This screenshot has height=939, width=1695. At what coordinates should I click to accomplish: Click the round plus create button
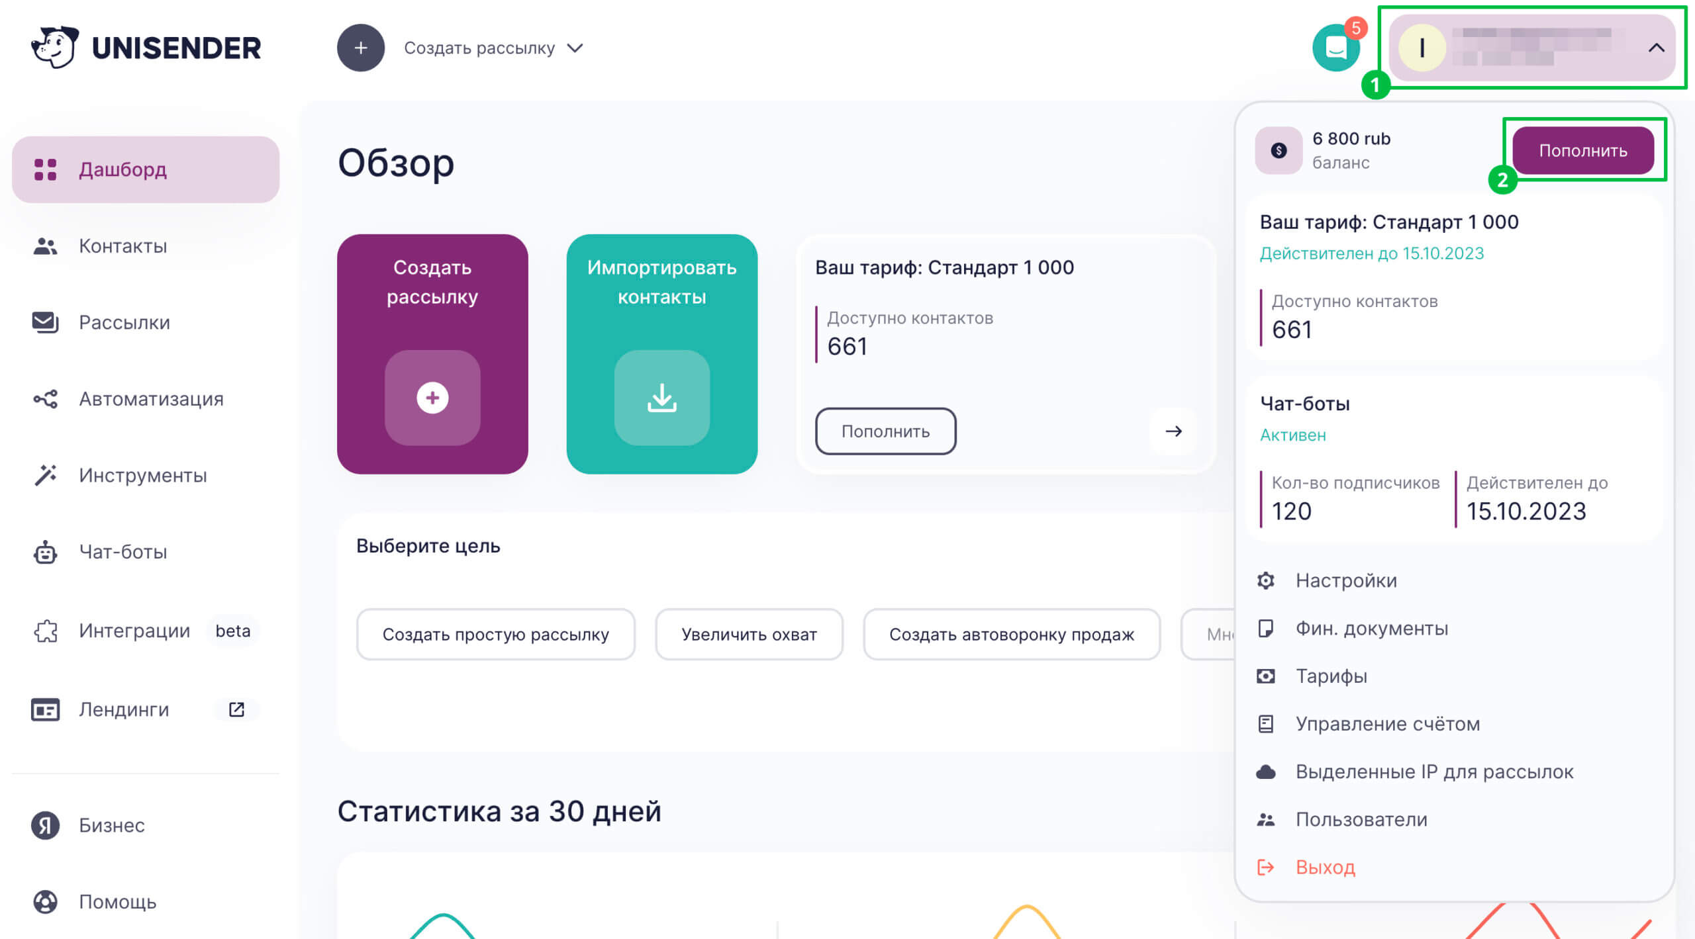click(x=360, y=48)
